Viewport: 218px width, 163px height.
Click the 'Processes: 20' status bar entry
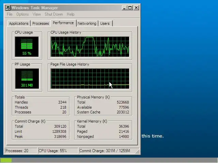pyautogui.click(x=21, y=151)
